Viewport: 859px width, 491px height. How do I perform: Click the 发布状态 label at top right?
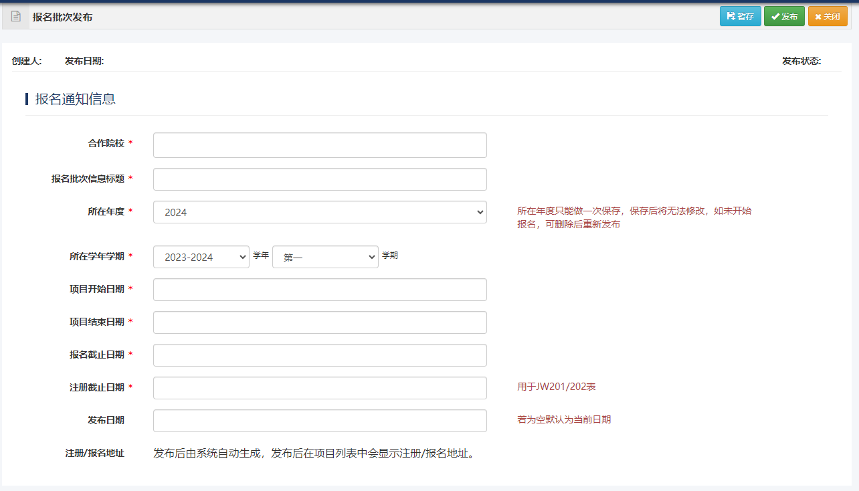coord(801,61)
